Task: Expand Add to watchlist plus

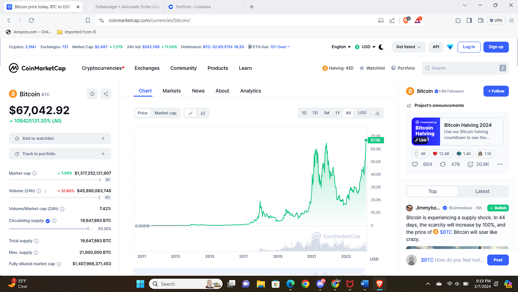Action: click(x=103, y=138)
